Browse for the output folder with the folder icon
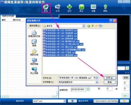131x105 pixels. click(x=124, y=101)
